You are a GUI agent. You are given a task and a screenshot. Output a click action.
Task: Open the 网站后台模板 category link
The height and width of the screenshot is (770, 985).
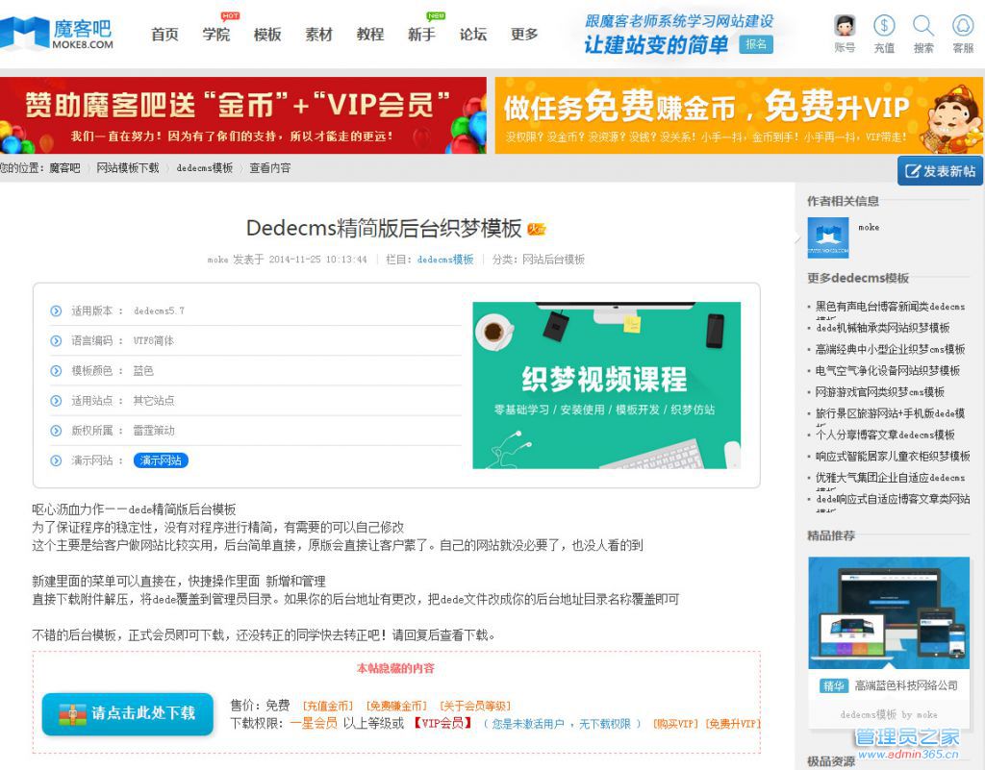553,260
